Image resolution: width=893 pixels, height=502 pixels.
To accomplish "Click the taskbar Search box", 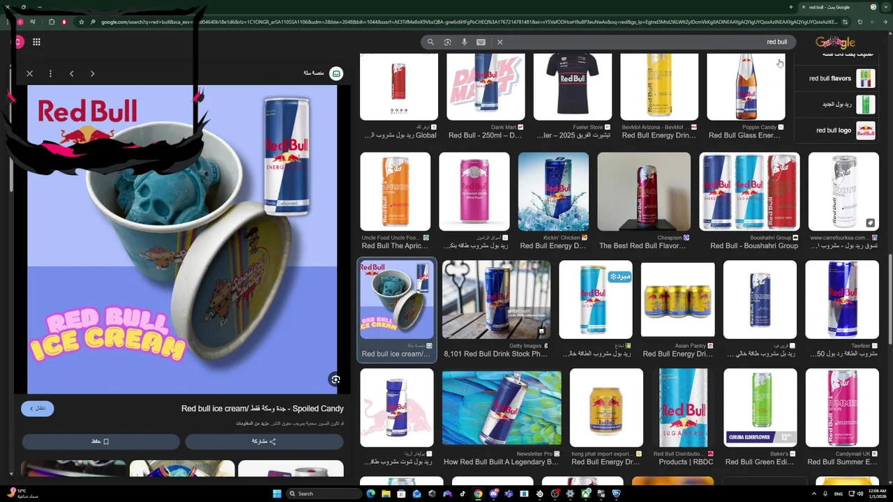I will [x=324, y=494].
